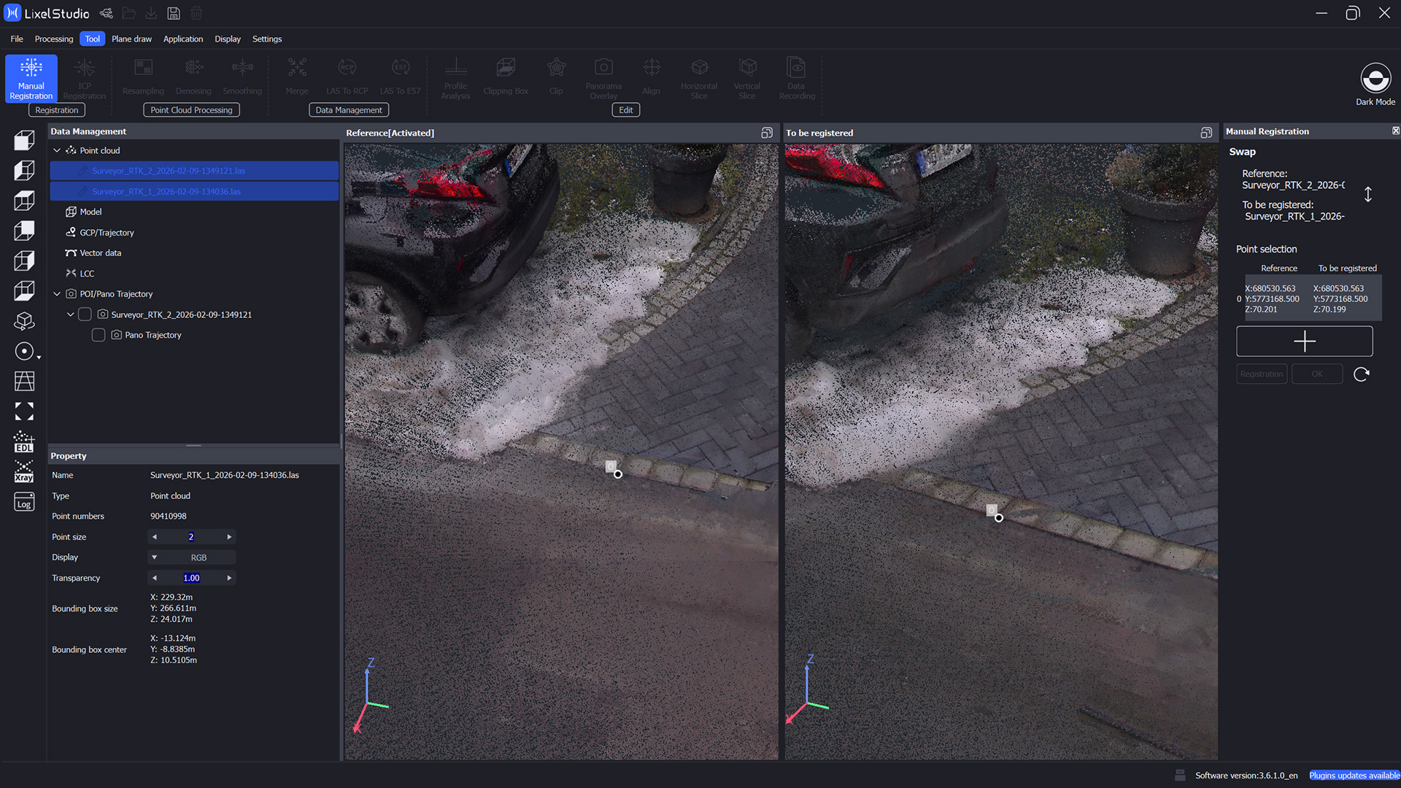Click Plugins updates available link

pos(1354,775)
